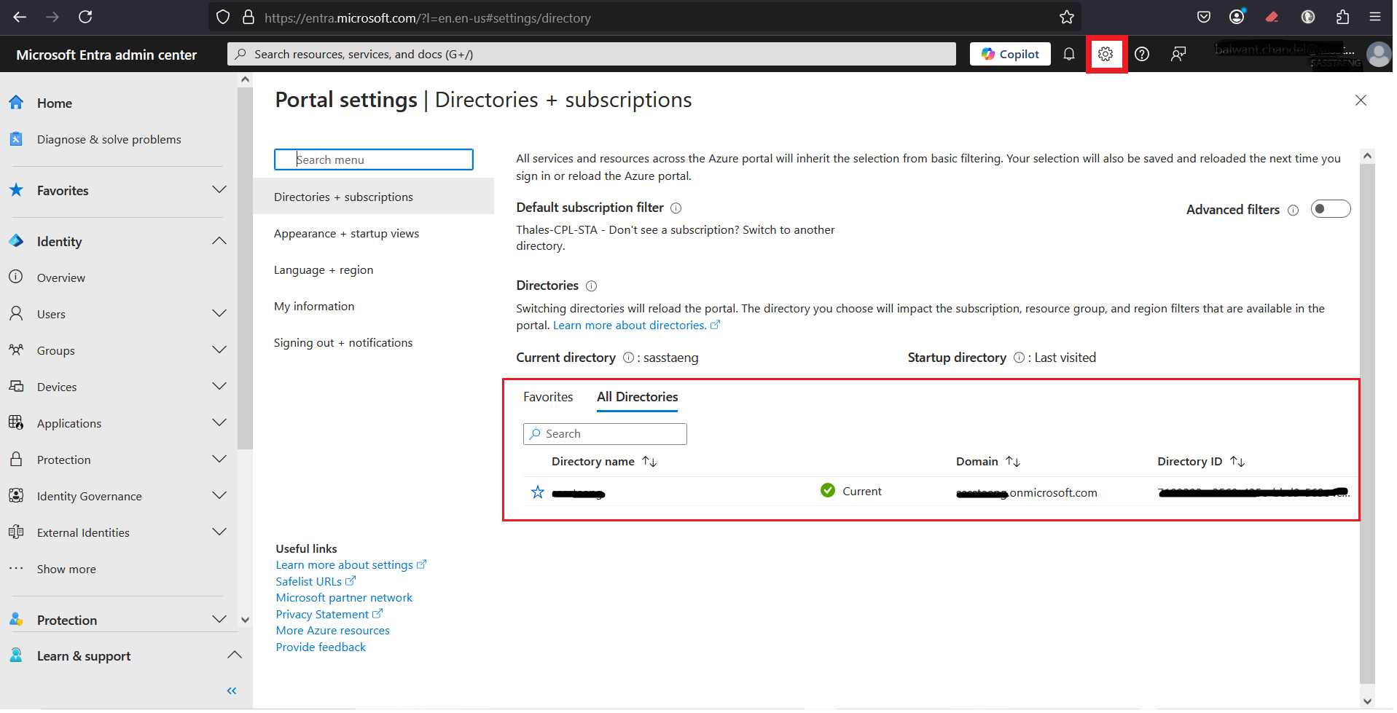This screenshot has width=1397, height=713.
Task: Expand the Applications section chevron
Action: [219, 423]
